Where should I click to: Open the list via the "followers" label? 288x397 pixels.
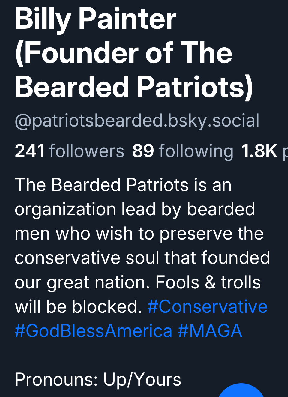(86, 151)
